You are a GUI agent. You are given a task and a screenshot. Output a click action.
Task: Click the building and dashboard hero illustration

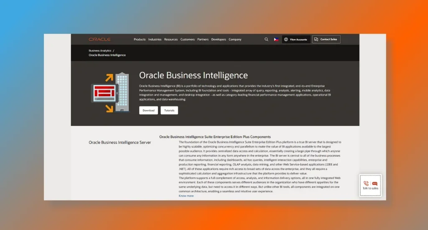point(110,93)
